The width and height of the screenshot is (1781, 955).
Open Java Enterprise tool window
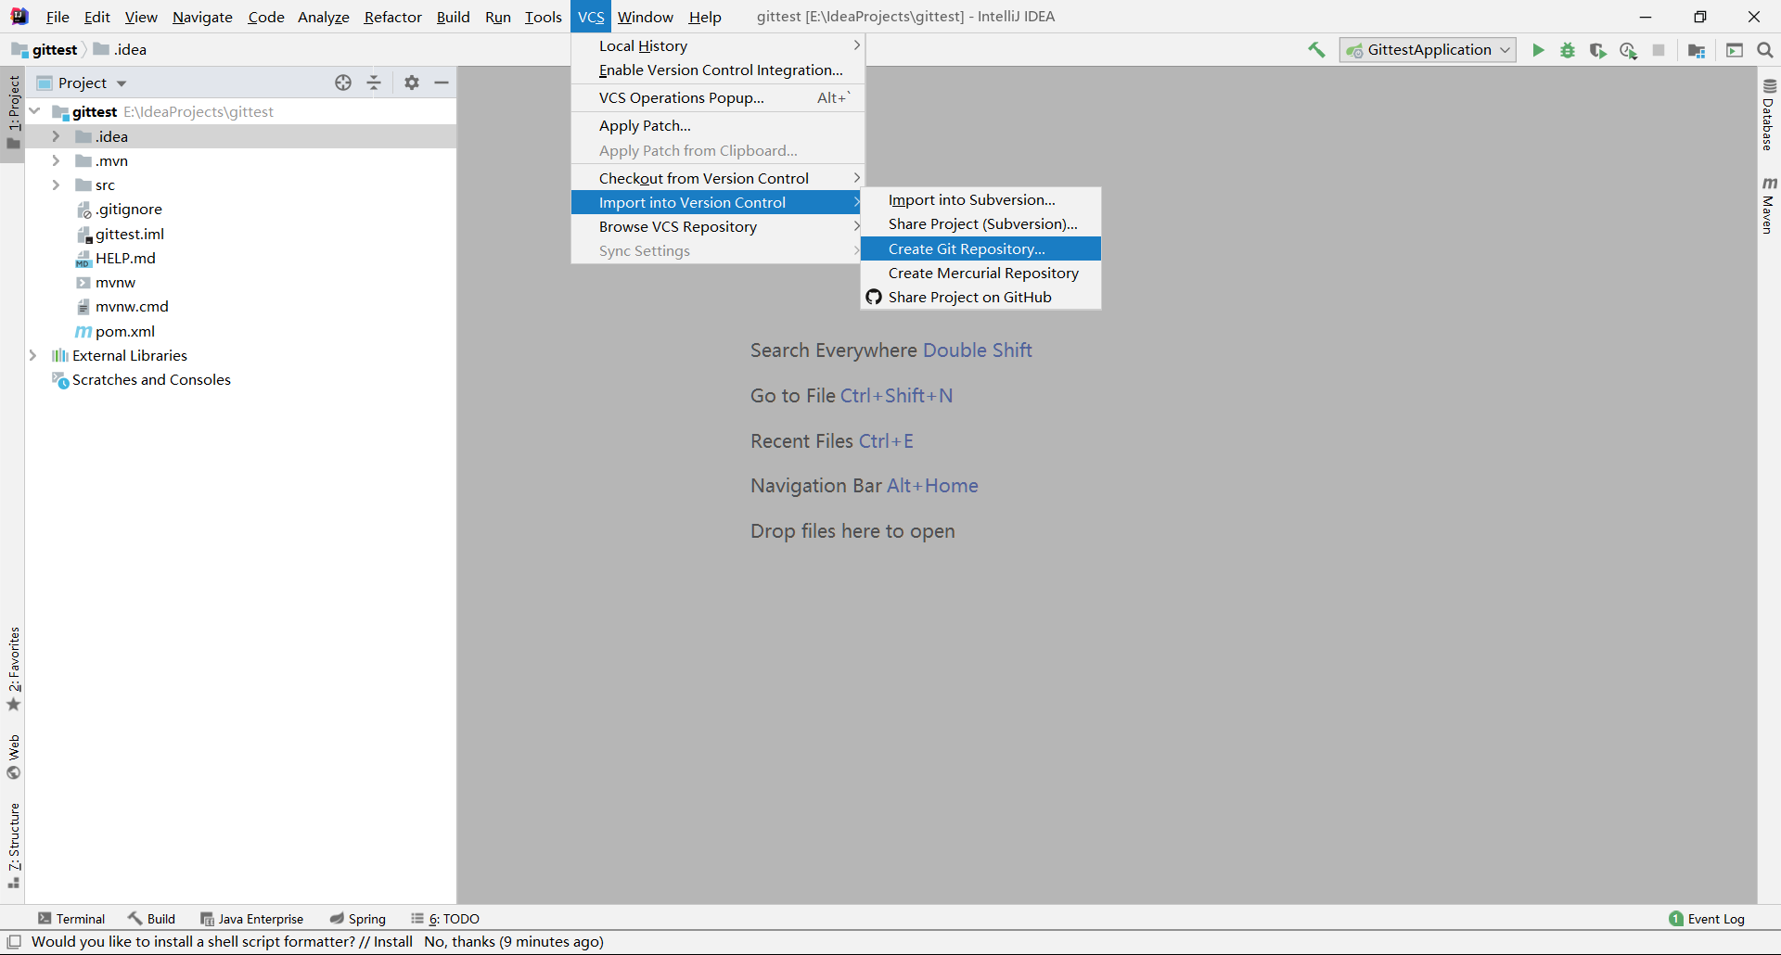point(251,919)
